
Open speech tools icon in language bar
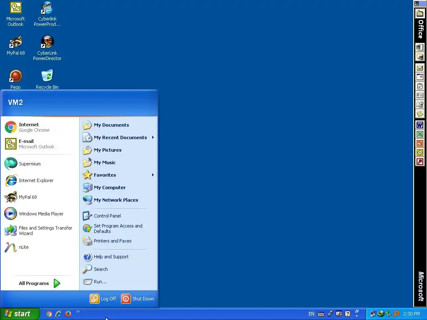pos(339,314)
